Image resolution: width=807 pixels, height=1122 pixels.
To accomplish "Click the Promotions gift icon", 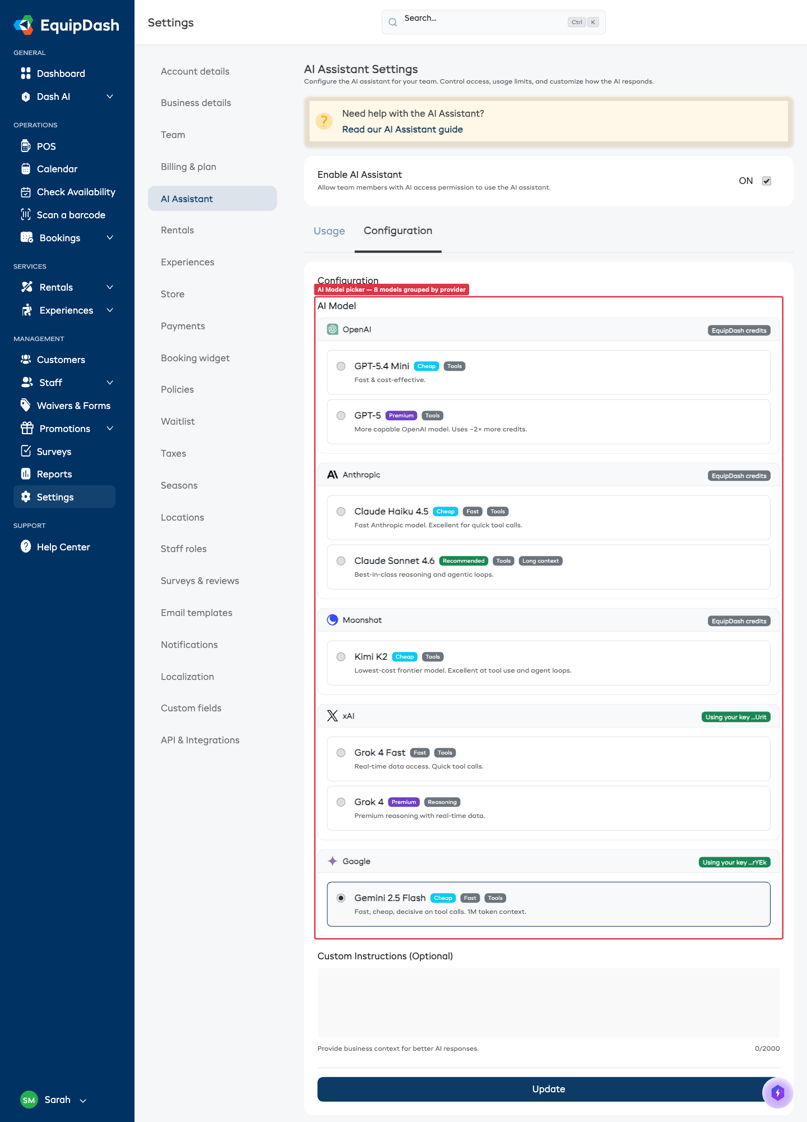I will 27,428.
